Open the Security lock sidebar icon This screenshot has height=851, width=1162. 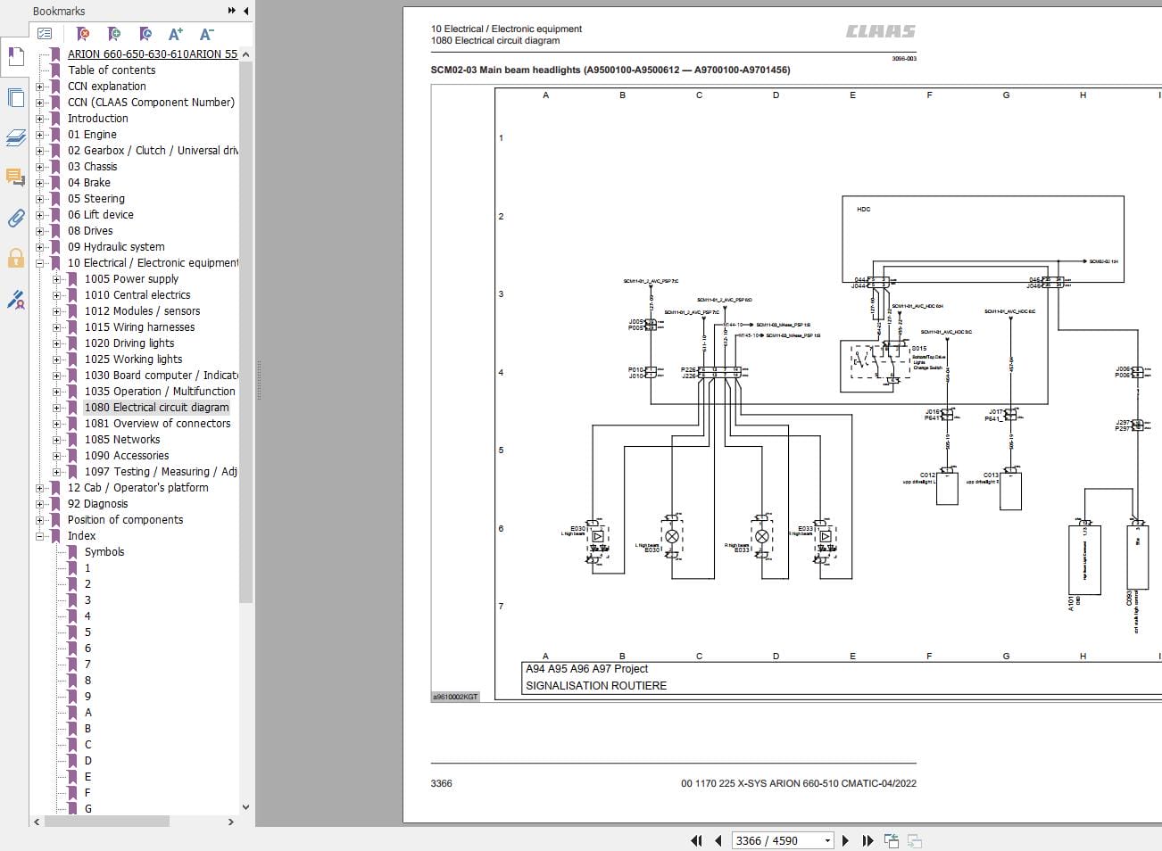pos(15,259)
